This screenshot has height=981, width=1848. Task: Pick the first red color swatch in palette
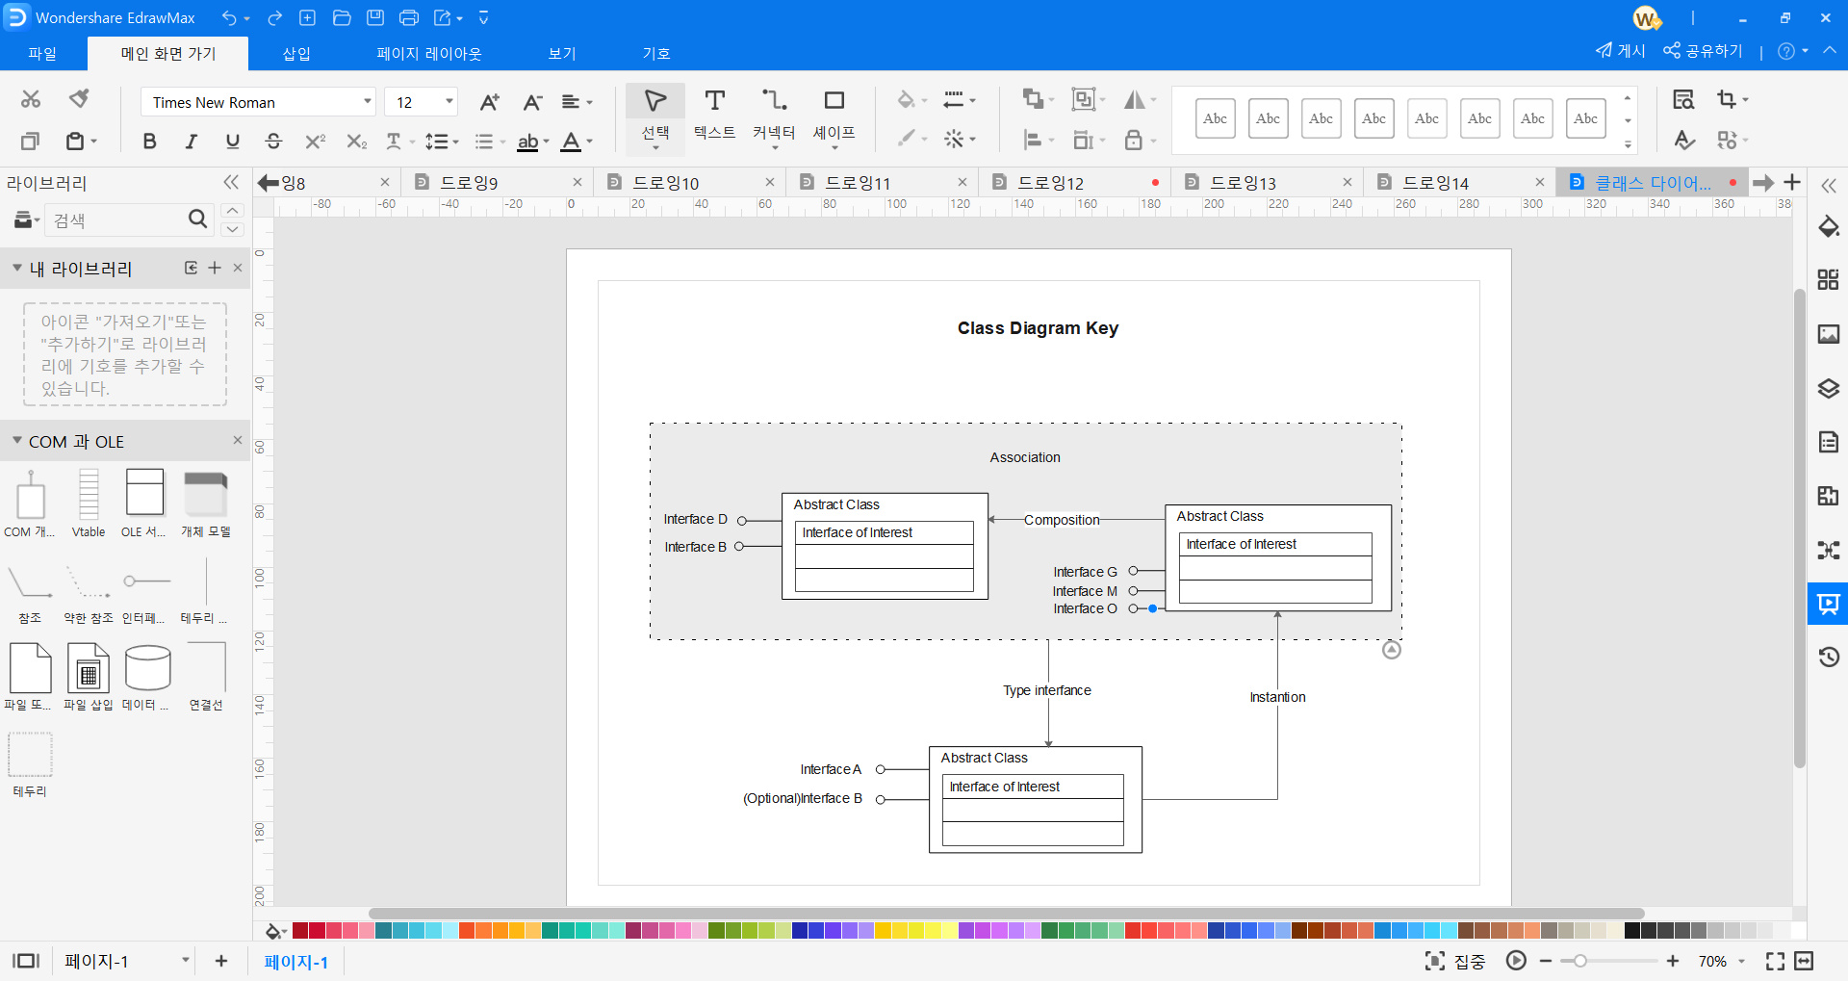coord(300,931)
